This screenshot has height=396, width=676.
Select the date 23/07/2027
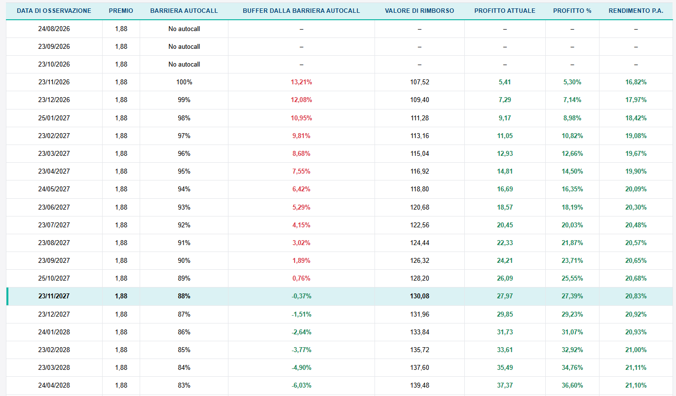click(54, 225)
